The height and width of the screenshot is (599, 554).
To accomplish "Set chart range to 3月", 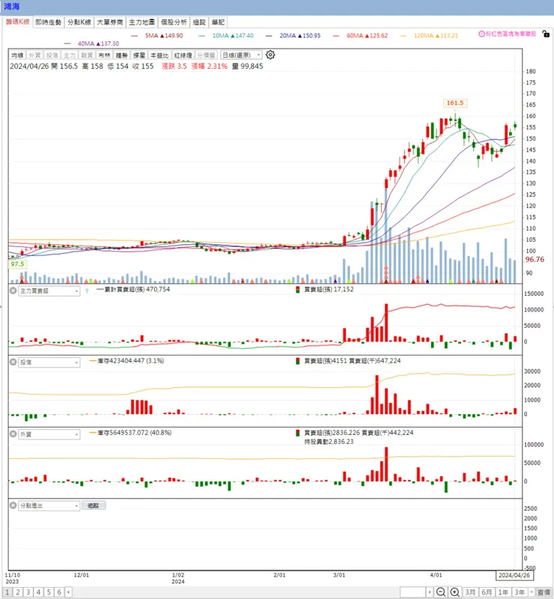I will (470, 592).
